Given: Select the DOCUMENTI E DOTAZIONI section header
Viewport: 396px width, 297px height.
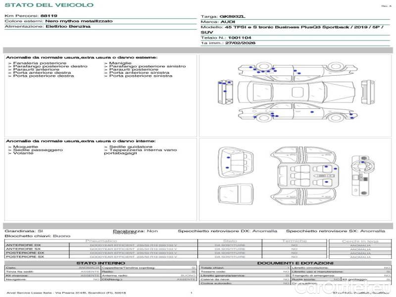Looking at the screenshot, I should (295, 263).
